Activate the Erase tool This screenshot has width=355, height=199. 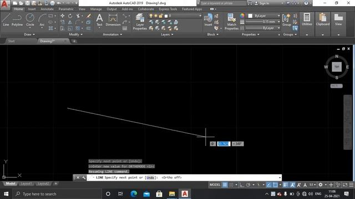[x=89, y=16]
